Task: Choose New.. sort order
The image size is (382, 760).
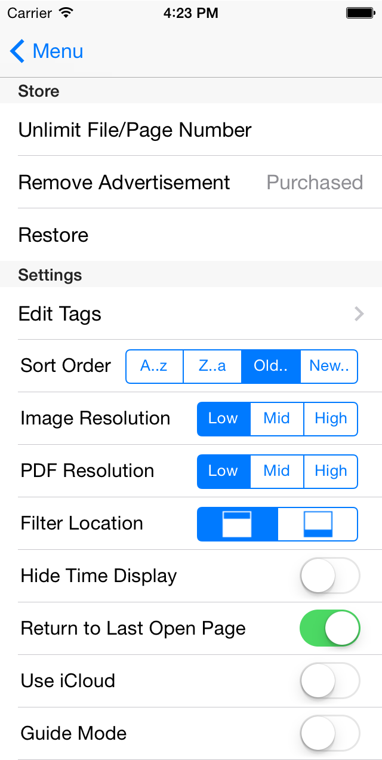Action: click(x=328, y=366)
